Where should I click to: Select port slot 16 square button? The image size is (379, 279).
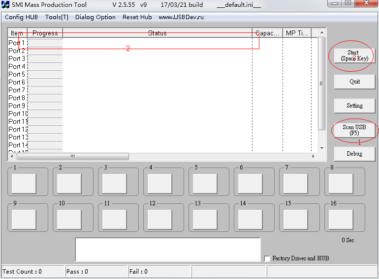coord(341,219)
